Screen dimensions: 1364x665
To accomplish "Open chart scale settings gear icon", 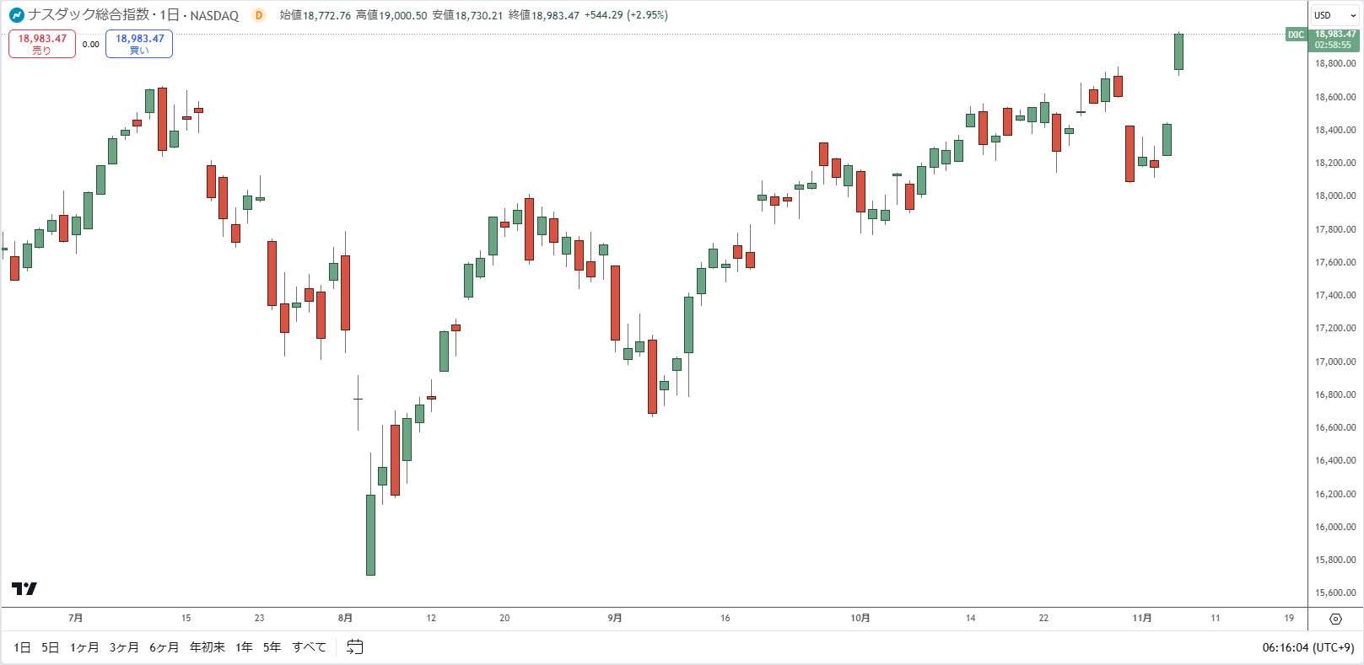I will [1335, 619].
